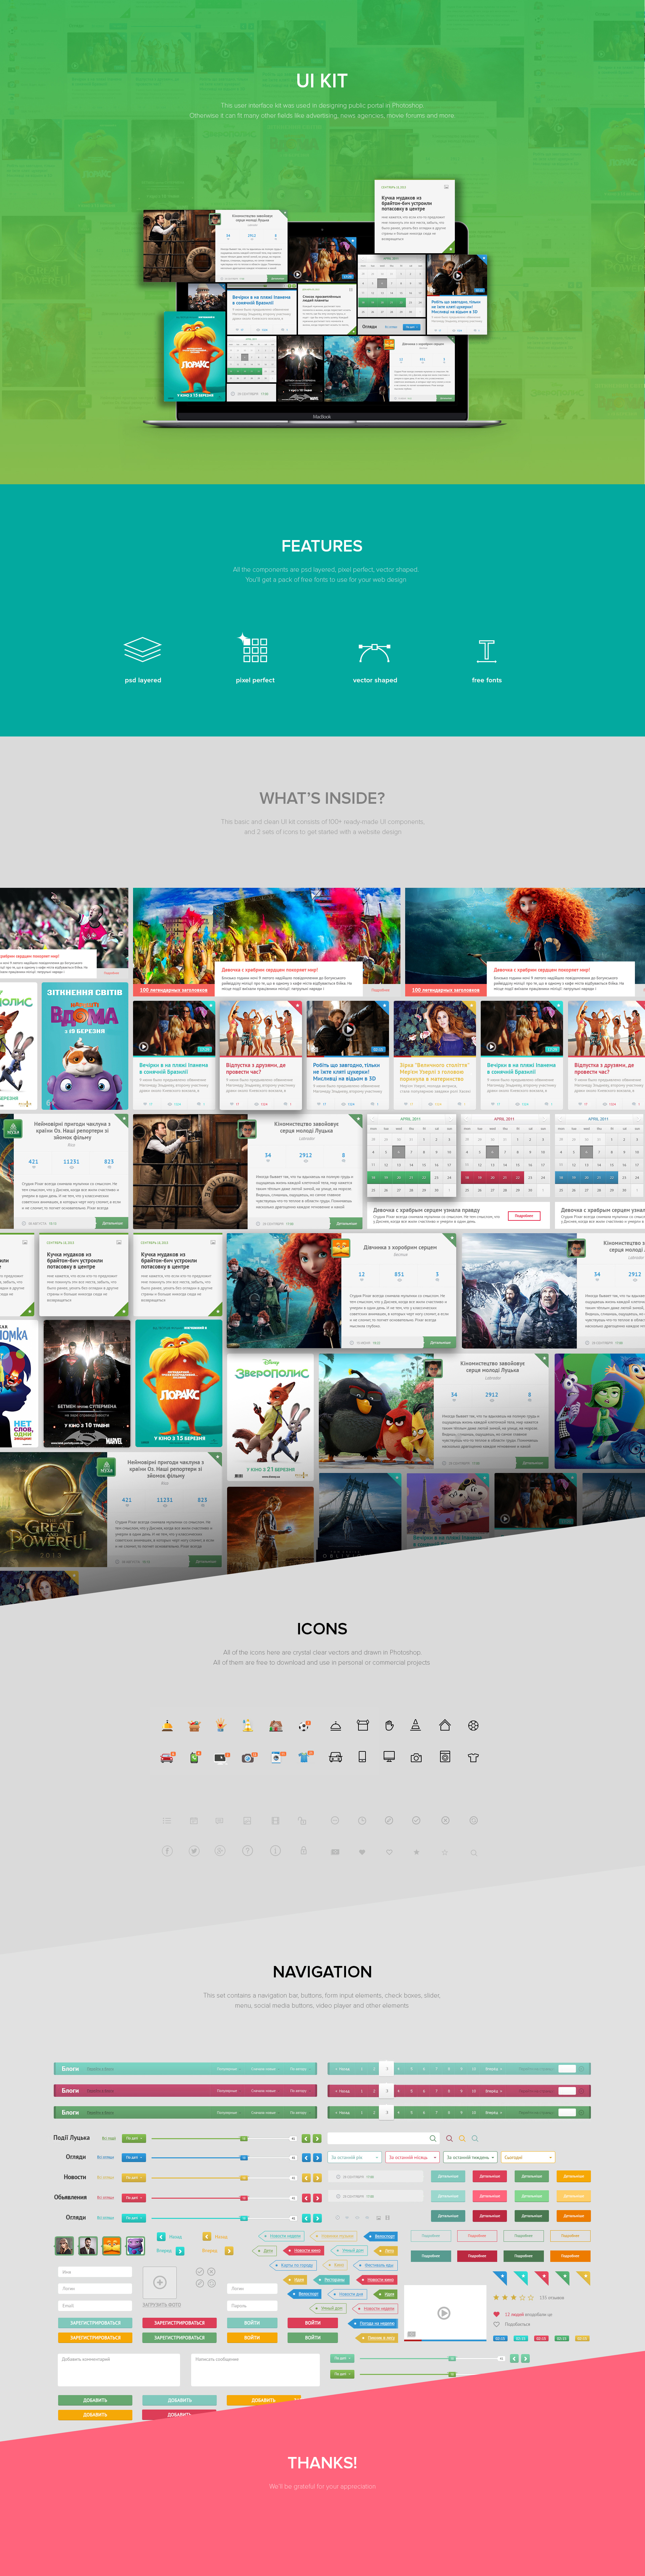
Task: Click the faded question mark help icon
Action: [248, 1851]
